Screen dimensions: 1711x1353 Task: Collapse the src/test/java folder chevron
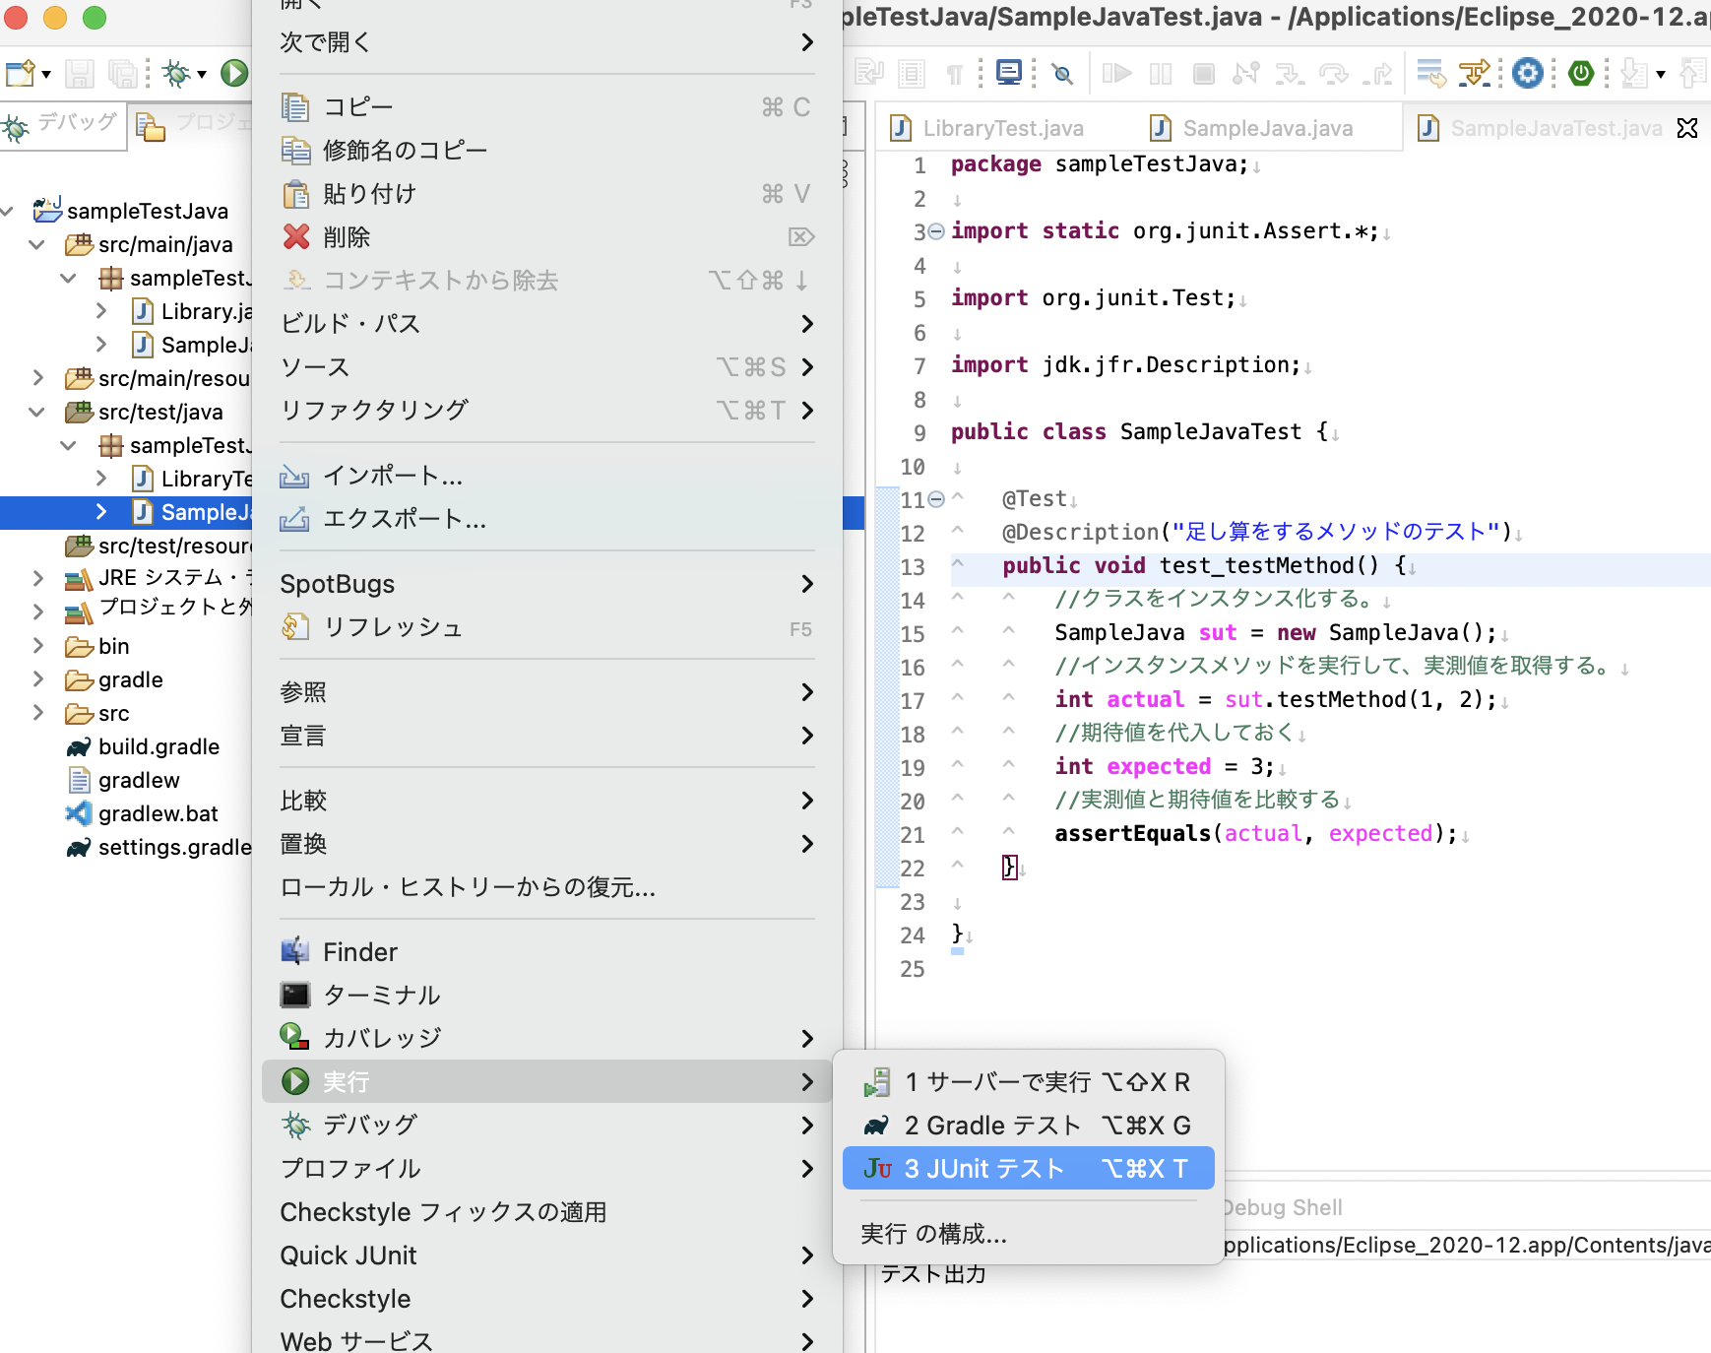pos(37,412)
